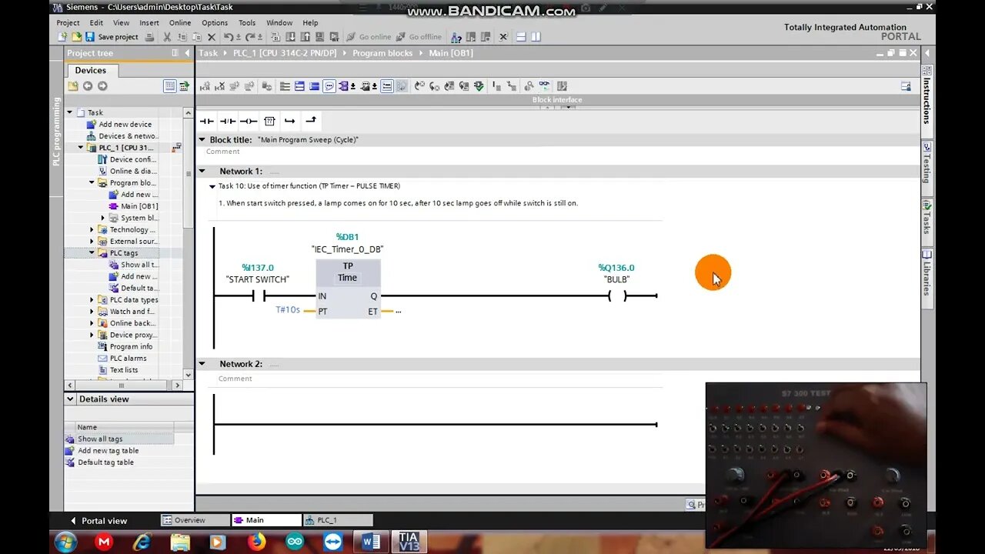Screen dimensions: 985x554
Task: Download to device via toolbar
Action: (291, 37)
